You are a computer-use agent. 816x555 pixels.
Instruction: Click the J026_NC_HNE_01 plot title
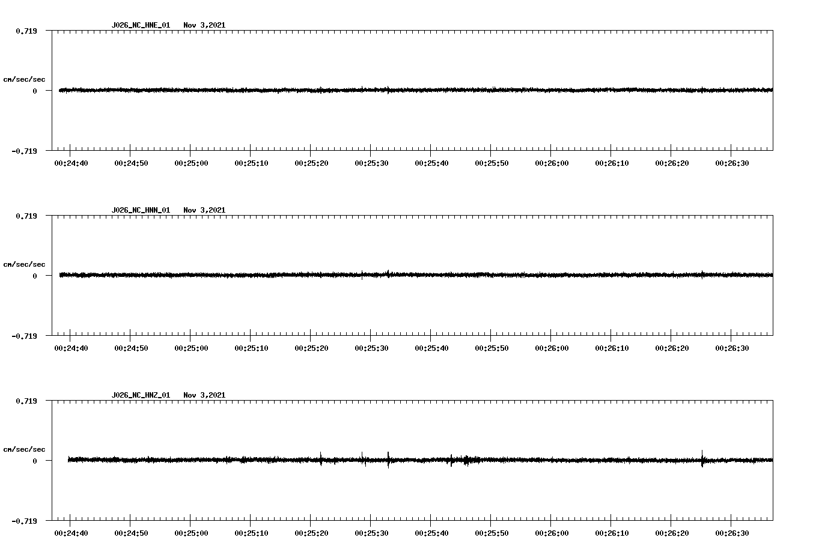141,25
